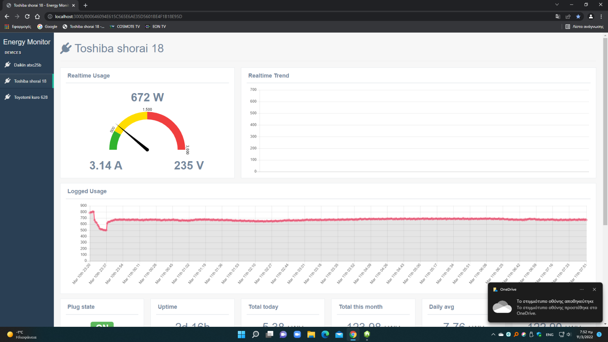Click the Plug state card heading
Screen dimensions: 608x342
click(x=81, y=307)
